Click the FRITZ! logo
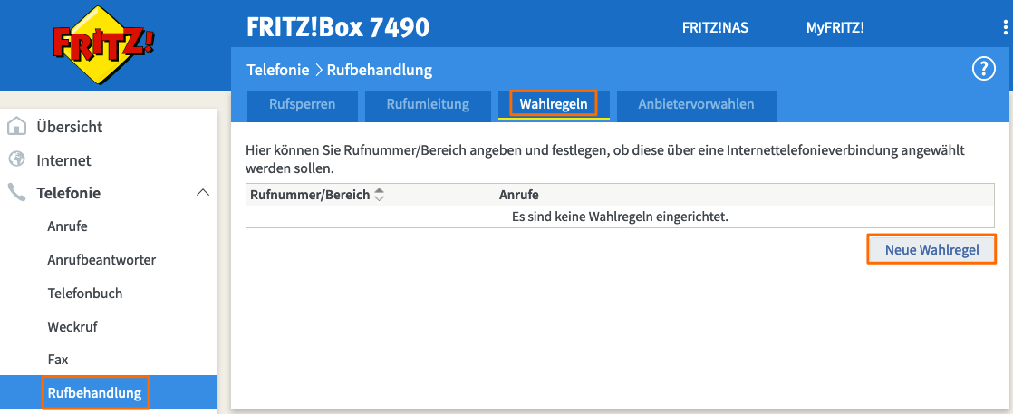The height and width of the screenshot is (414, 1013). (103, 44)
